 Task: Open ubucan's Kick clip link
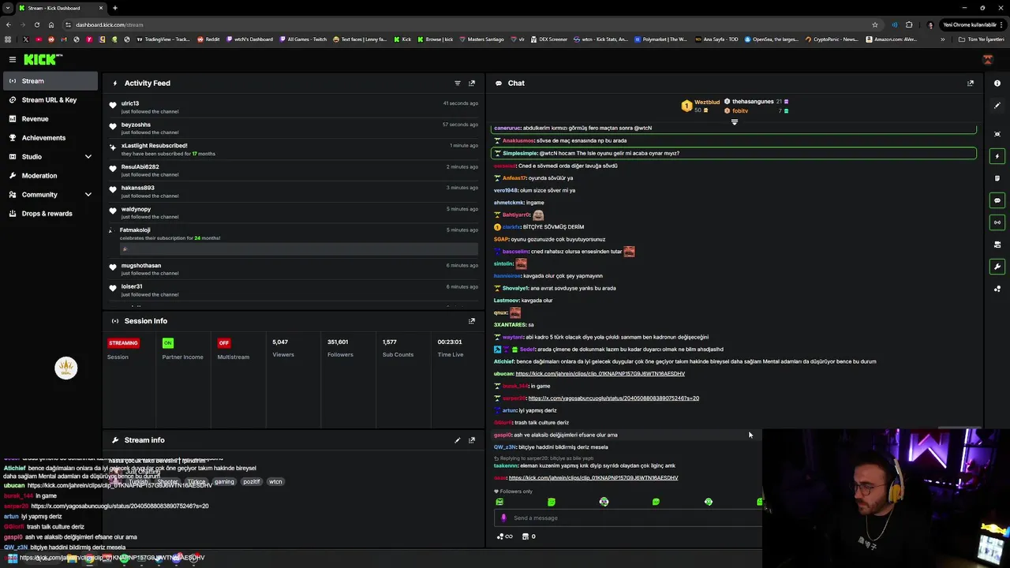pyautogui.click(x=600, y=374)
